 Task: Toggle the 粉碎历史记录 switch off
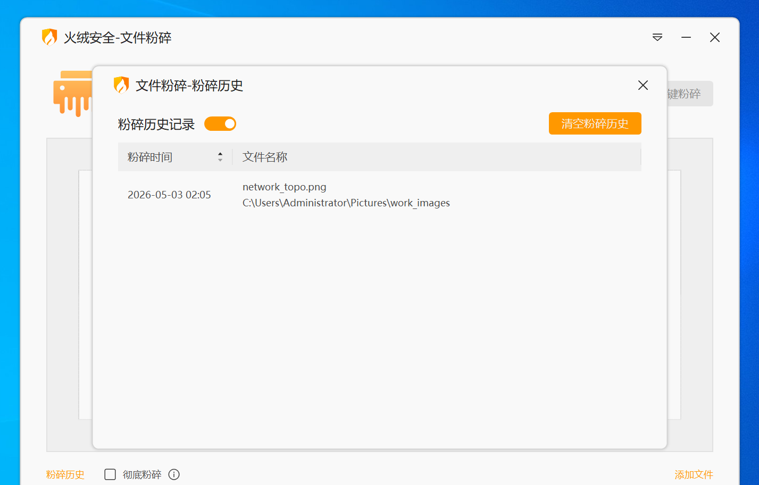pyautogui.click(x=220, y=124)
